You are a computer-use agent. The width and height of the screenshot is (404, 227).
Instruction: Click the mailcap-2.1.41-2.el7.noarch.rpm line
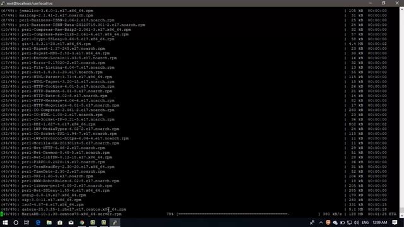point(47,15)
